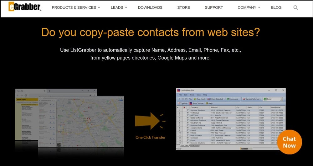Click the reload icon in the Yellow Pages browser window
Image resolution: width=313 pixels, height=166 pixels.
pos(26,95)
